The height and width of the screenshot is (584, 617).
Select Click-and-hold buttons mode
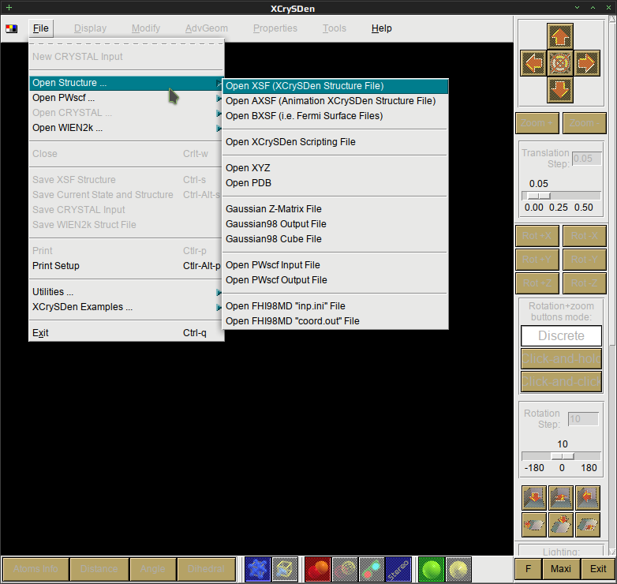pos(561,358)
